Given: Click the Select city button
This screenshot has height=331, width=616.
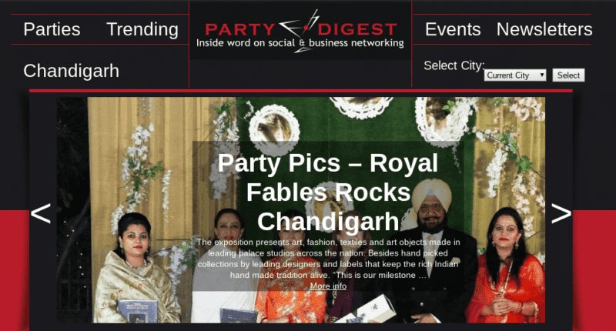Looking at the screenshot, I should [568, 75].
